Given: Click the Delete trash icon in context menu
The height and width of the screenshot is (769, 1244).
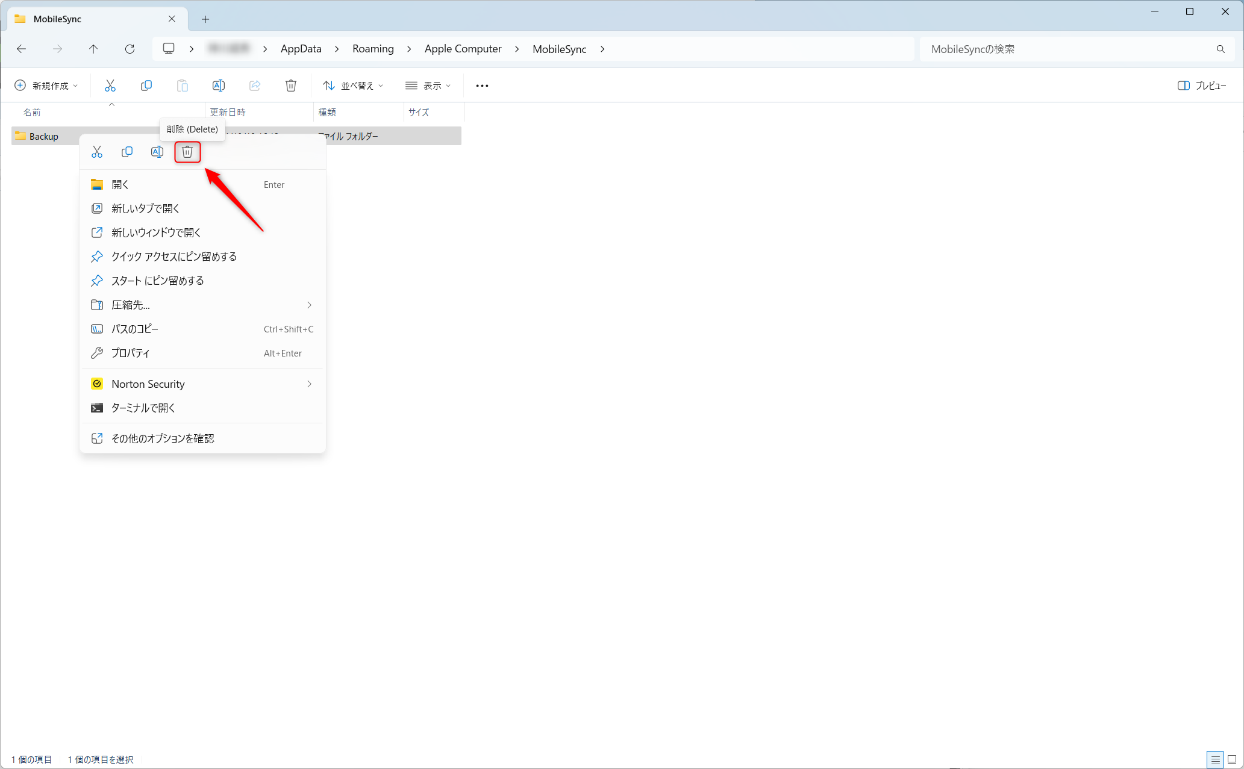Looking at the screenshot, I should pos(187,152).
